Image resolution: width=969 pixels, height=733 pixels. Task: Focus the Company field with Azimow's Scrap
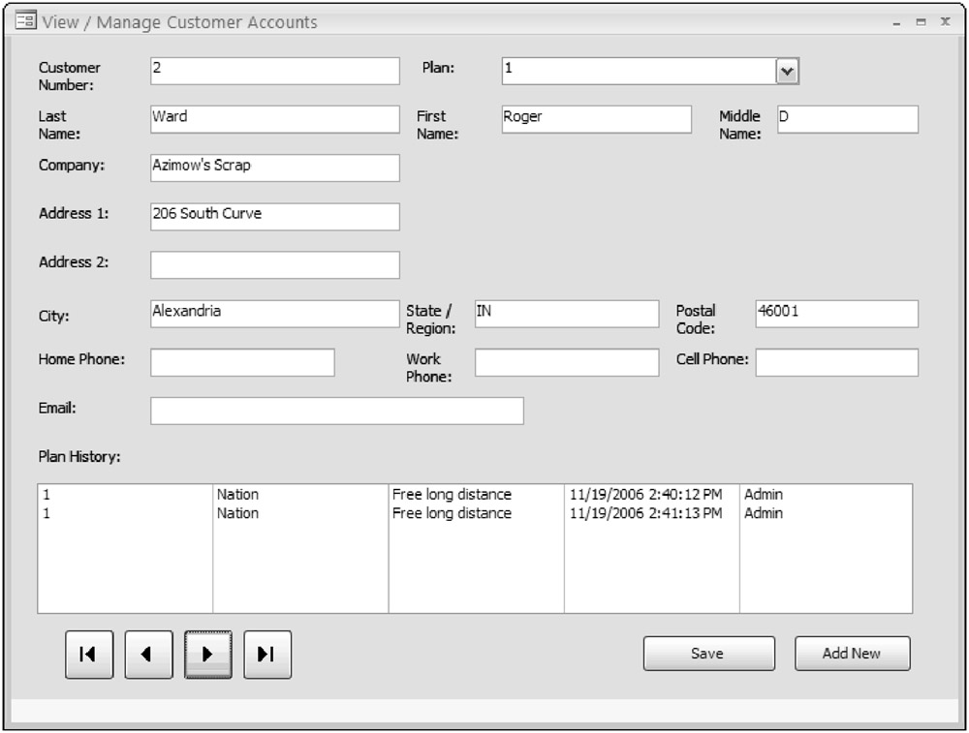click(274, 168)
